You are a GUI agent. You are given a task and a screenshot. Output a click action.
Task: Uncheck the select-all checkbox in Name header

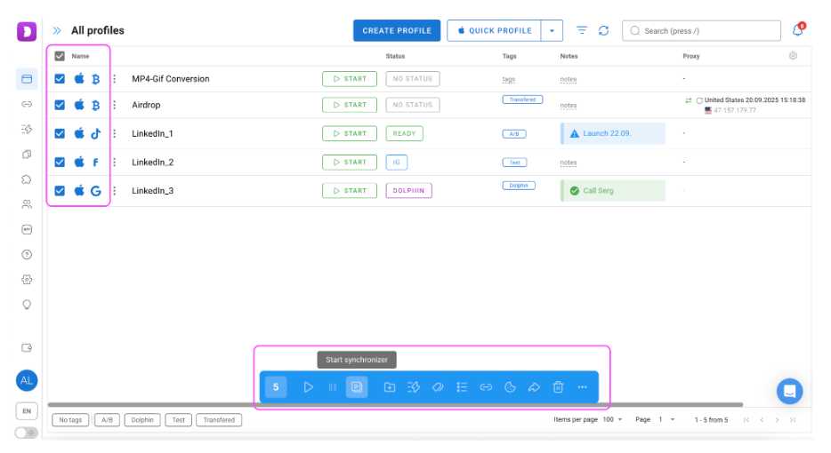[x=60, y=56]
